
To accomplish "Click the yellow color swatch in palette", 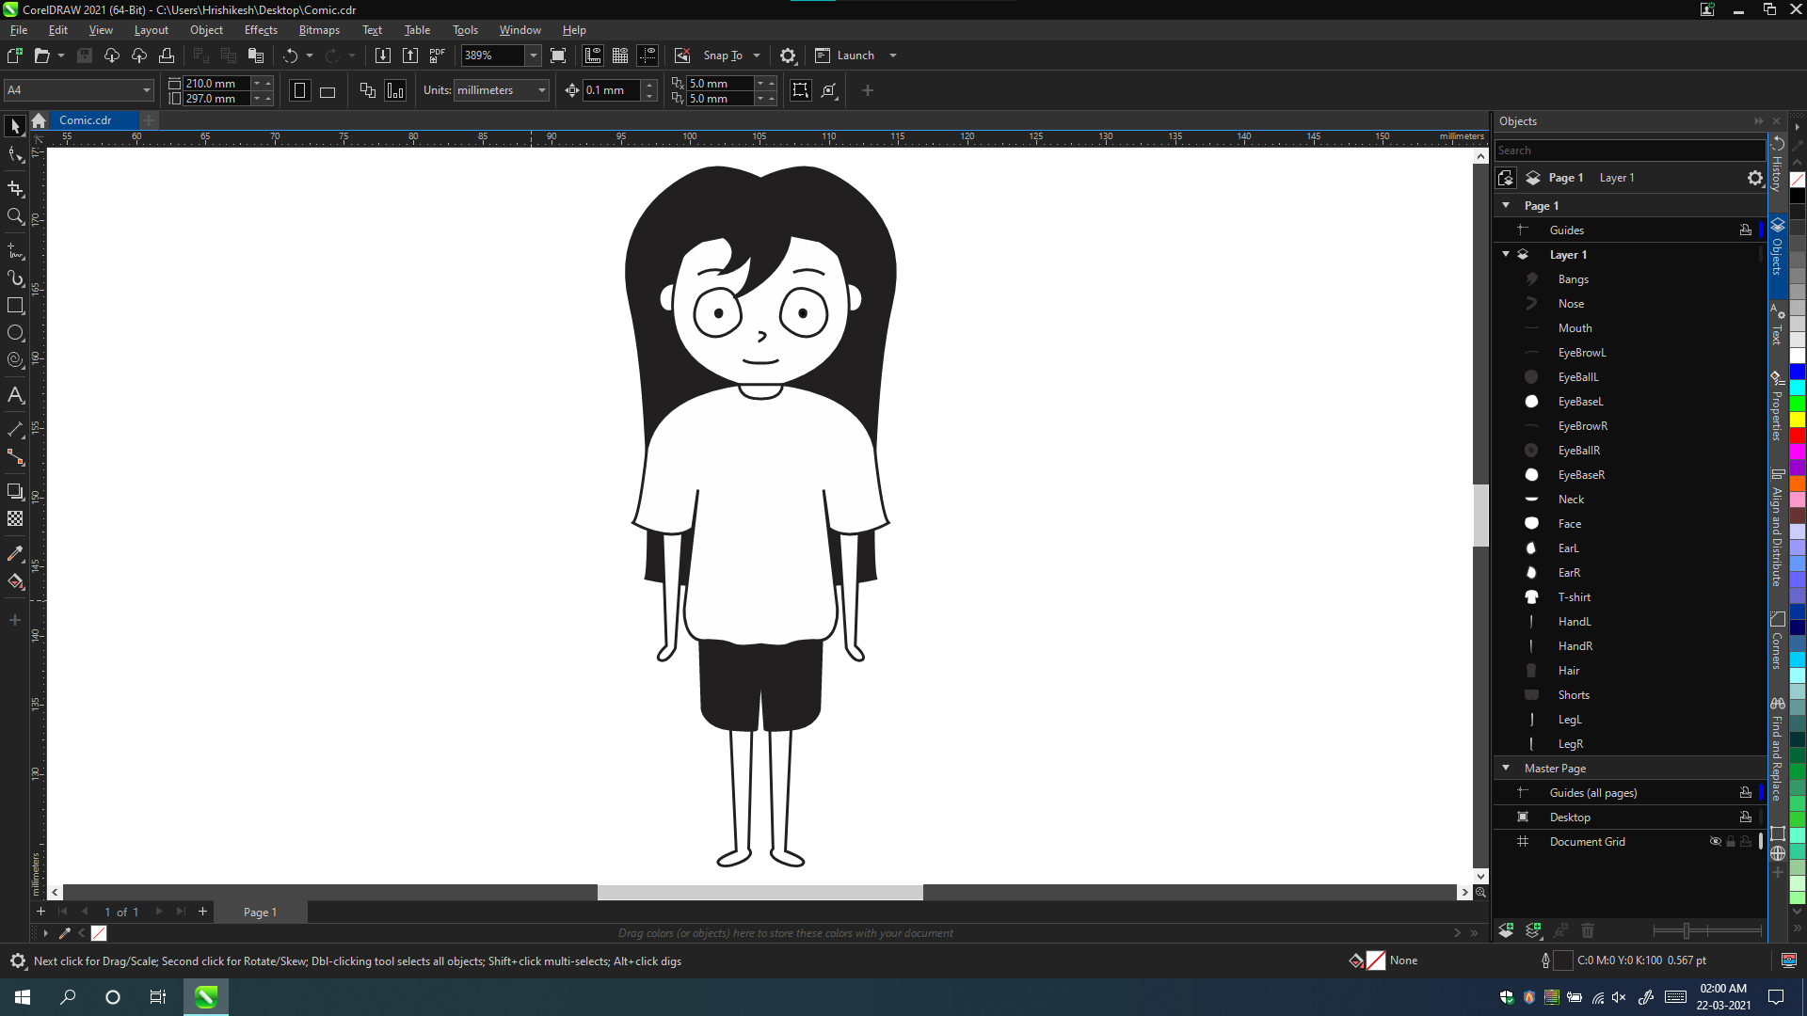I will pyautogui.click(x=1798, y=420).
